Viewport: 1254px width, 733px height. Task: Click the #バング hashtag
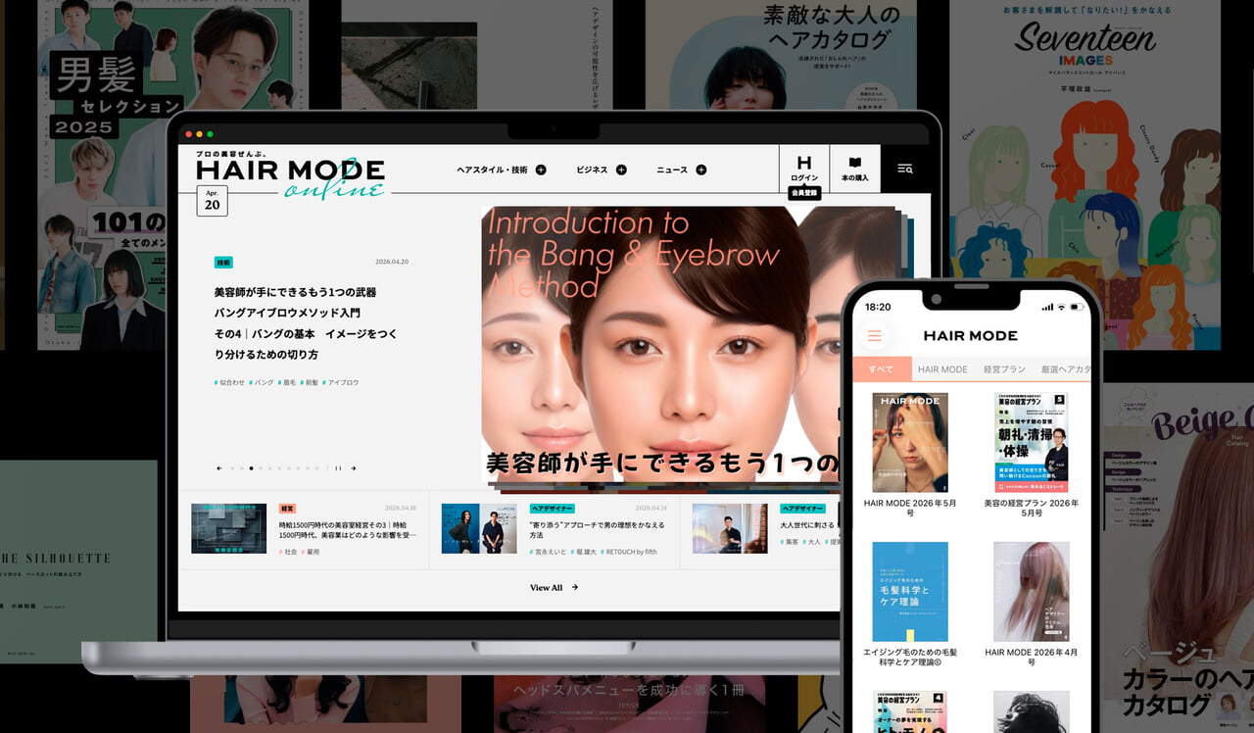[x=262, y=382]
